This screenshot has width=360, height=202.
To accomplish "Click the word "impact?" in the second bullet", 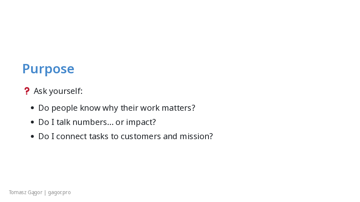I will (141, 122).
